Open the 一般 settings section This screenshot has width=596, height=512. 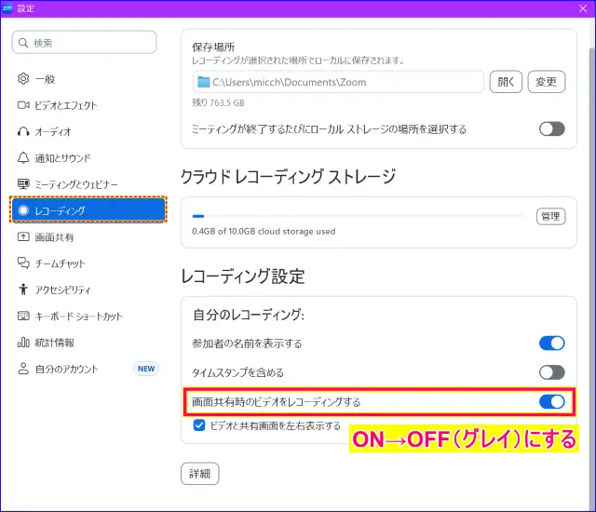[x=88, y=78]
